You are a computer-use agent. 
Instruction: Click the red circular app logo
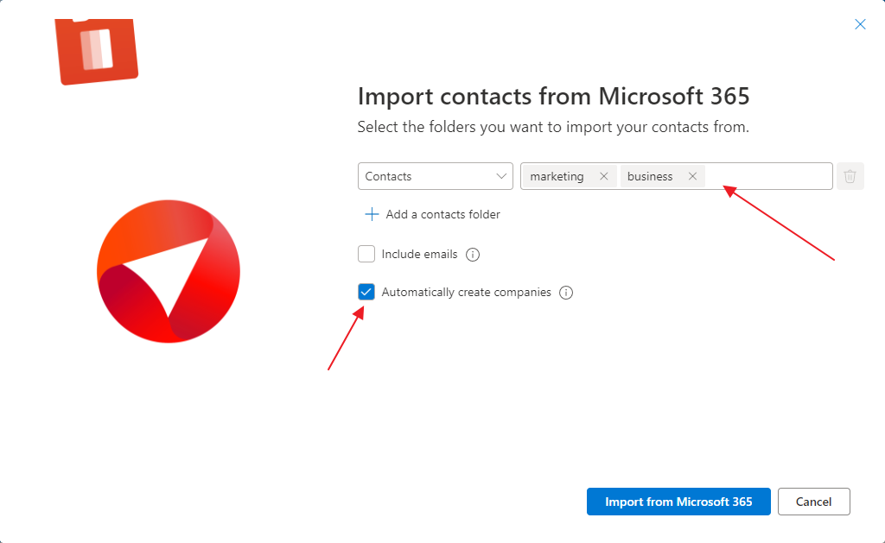click(x=169, y=271)
